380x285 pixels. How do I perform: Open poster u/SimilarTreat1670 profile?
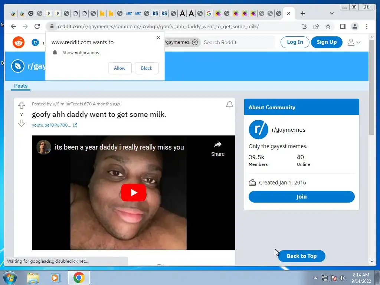coord(72,104)
